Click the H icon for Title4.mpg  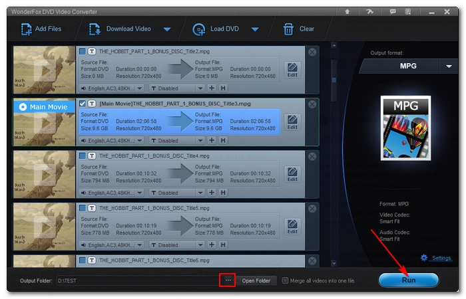pyautogui.click(x=223, y=193)
